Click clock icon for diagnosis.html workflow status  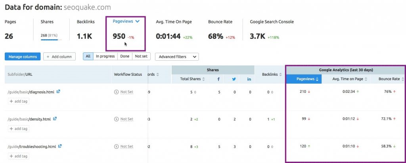pyautogui.click(x=117, y=92)
